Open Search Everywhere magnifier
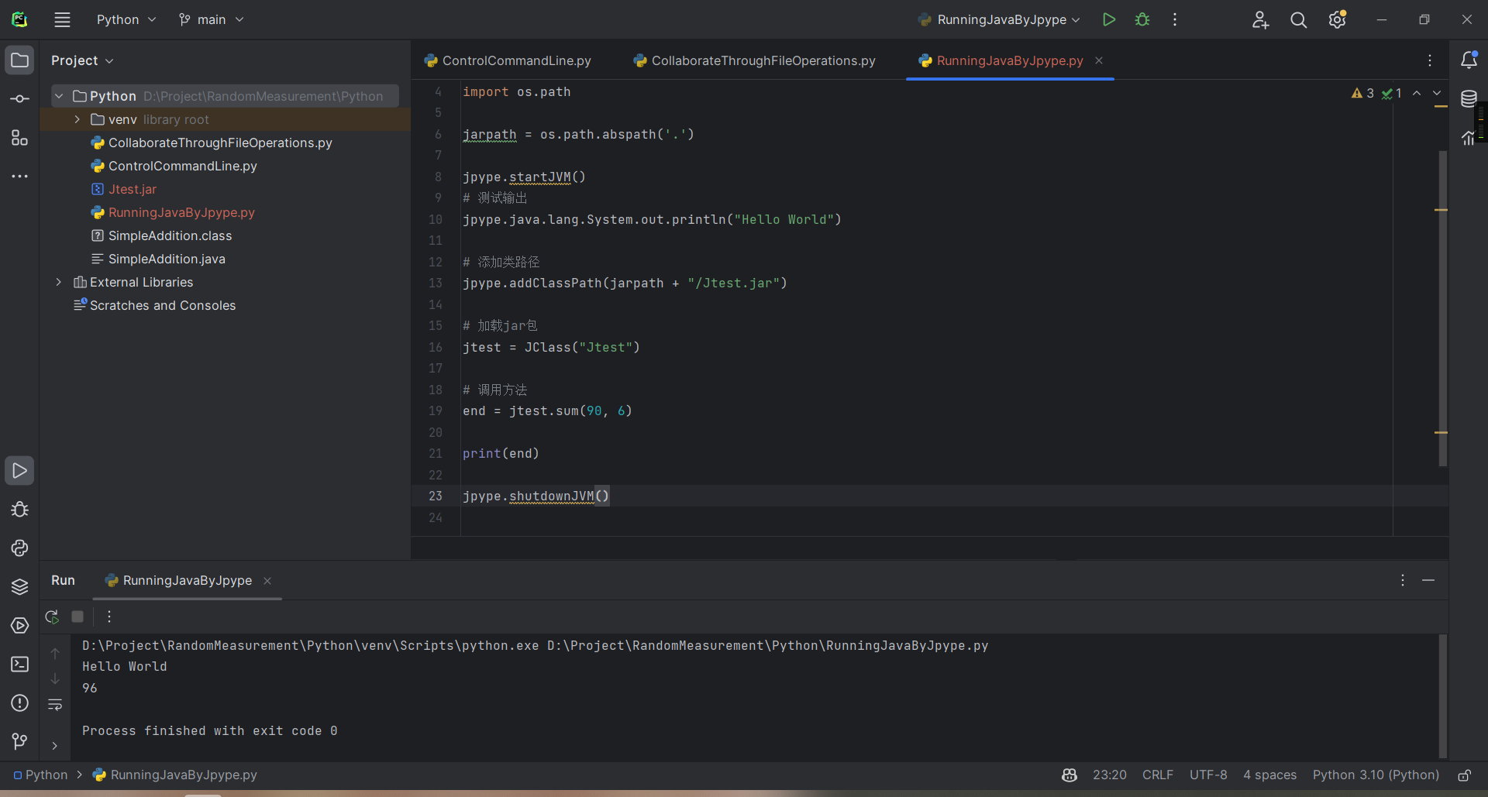The image size is (1488, 797). (1298, 20)
